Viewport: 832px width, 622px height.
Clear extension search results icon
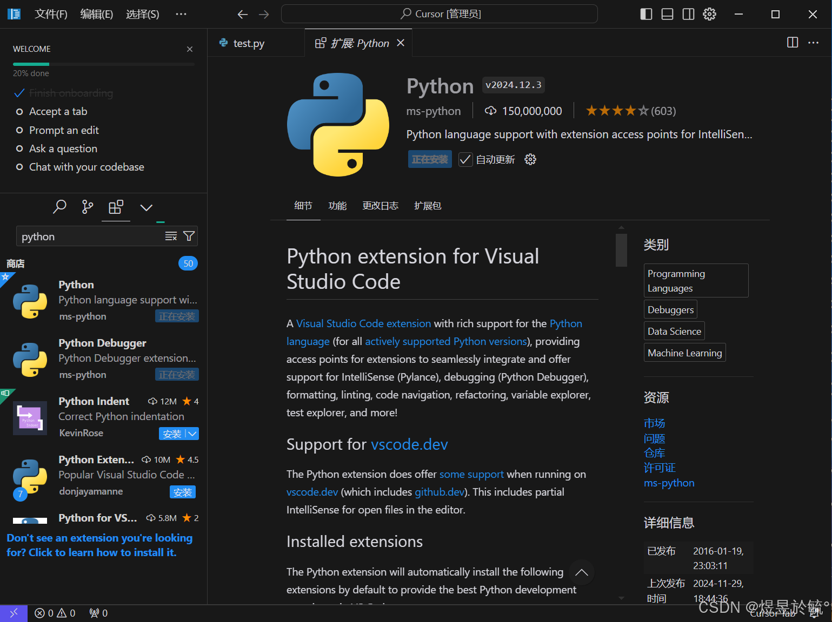coord(171,236)
